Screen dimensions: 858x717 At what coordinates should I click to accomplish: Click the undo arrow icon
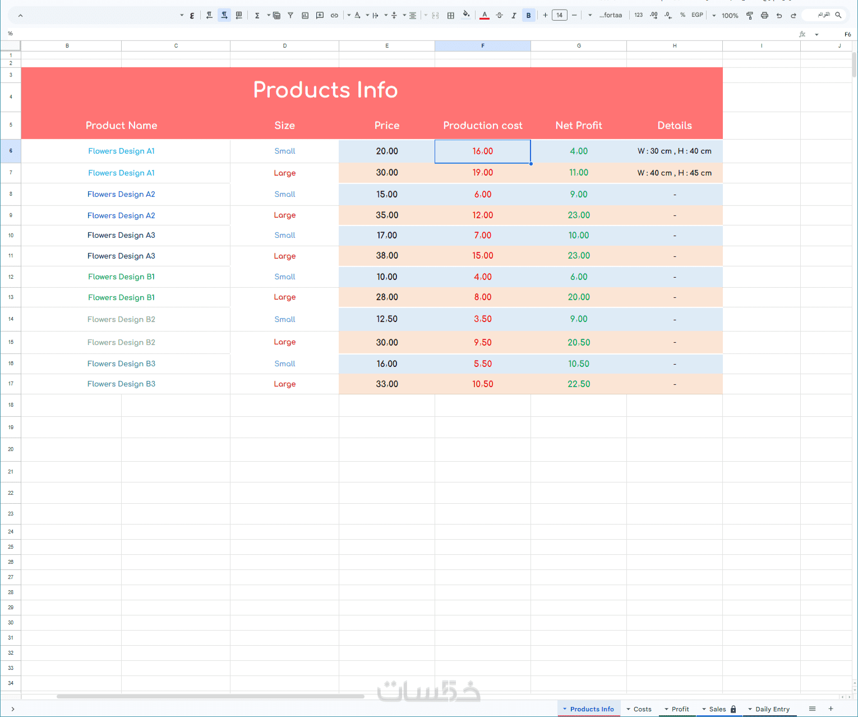[779, 16]
